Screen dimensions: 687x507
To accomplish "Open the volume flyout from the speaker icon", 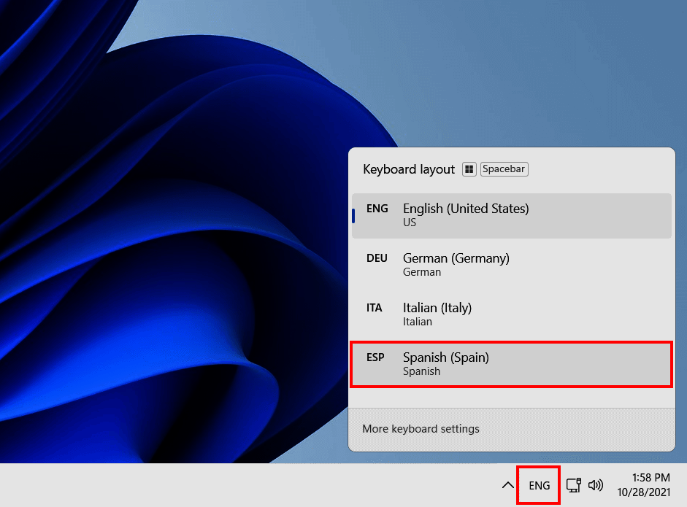I will [x=596, y=484].
